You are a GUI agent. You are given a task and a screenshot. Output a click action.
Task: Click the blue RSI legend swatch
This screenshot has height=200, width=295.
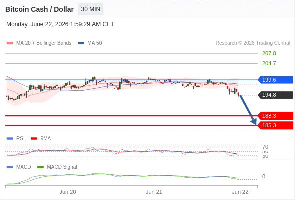[x=10, y=139]
